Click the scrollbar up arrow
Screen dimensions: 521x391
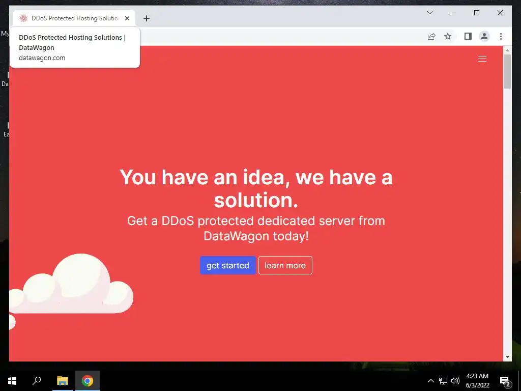coord(507,50)
